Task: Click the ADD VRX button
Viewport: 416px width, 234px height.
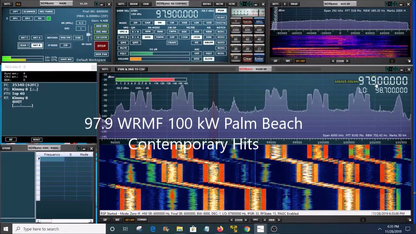Action: click(x=101, y=26)
